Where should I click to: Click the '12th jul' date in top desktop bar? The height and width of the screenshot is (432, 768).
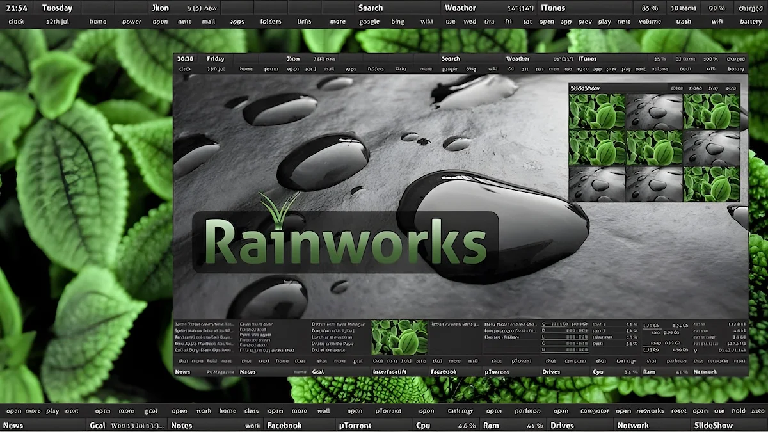coord(58,21)
